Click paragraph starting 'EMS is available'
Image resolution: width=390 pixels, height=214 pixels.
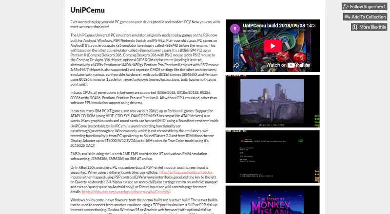pos(138,156)
